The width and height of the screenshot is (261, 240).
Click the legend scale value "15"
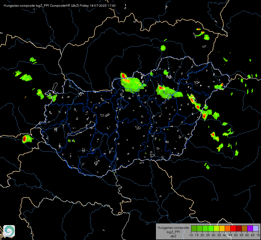tap(197, 235)
